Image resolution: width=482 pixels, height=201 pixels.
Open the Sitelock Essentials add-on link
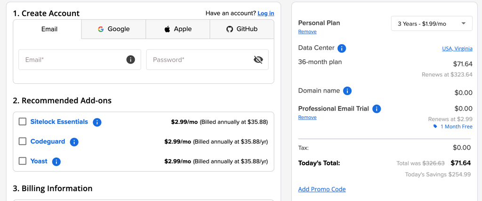pos(59,122)
